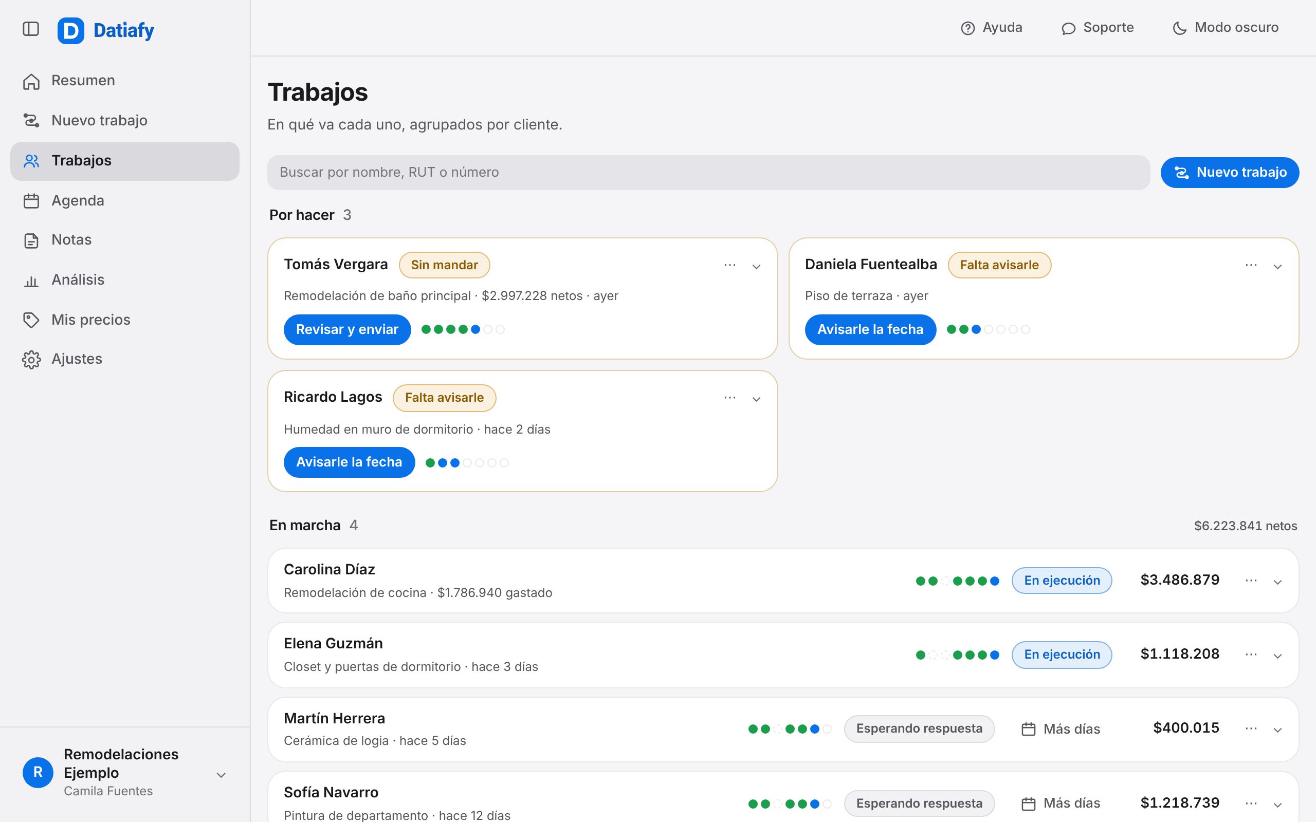Expand the Ricardo Lagos card
1316x822 pixels.
click(x=756, y=400)
